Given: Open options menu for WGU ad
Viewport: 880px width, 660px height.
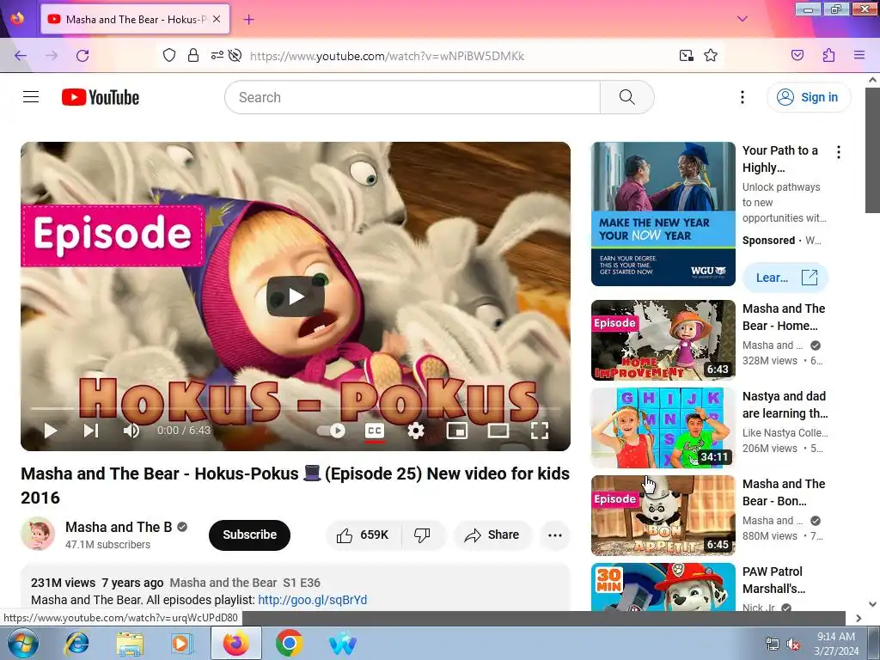Looking at the screenshot, I should [839, 152].
